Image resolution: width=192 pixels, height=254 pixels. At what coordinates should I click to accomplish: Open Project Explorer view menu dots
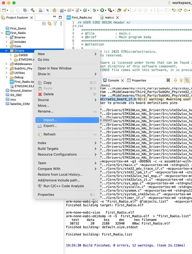coord(61,24)
